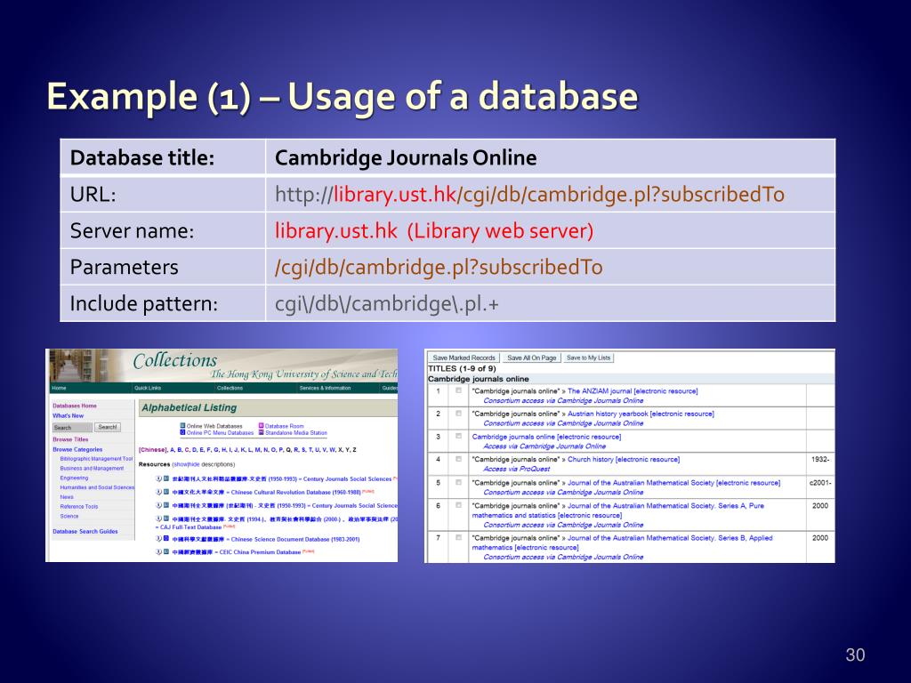The image size is (911, 683).
Task: Open Cambridge journals online [electronic resource] title link
Action: point(546,437)
